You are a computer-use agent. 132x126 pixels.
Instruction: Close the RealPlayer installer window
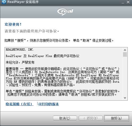(x=128, y=2)
